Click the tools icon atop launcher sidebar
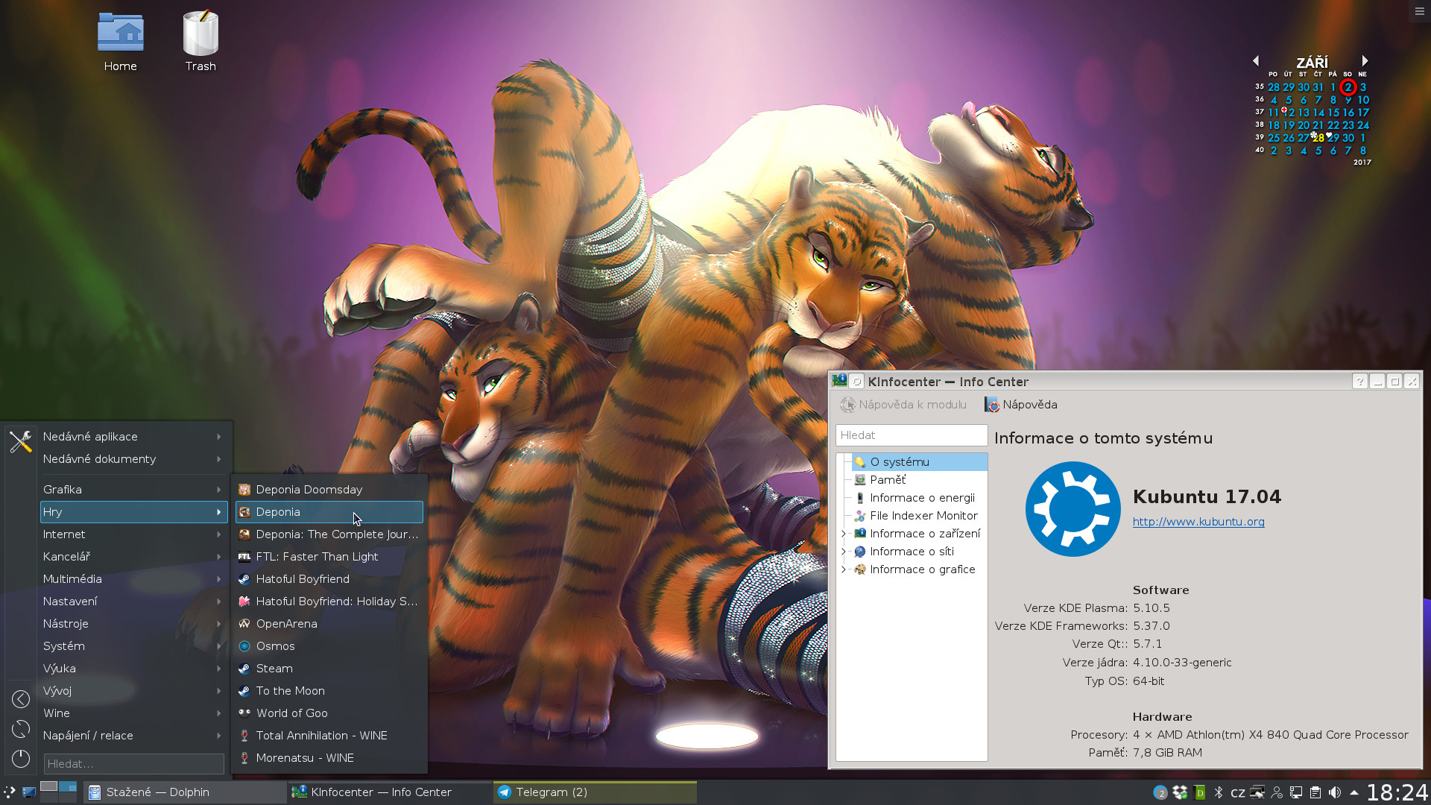This screenshot has width=1431, height=805. 21,441
